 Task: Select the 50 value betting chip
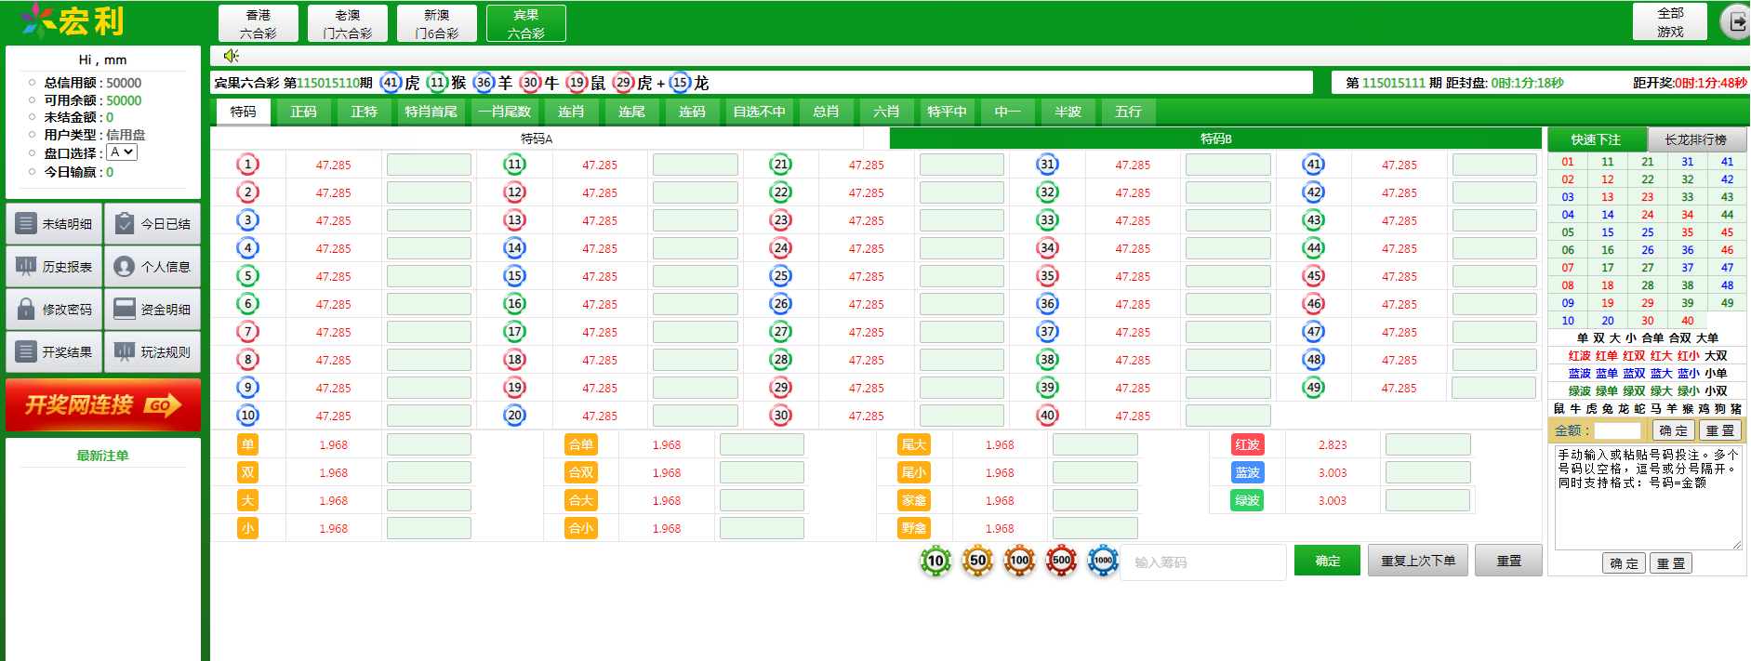click(977, 561)
